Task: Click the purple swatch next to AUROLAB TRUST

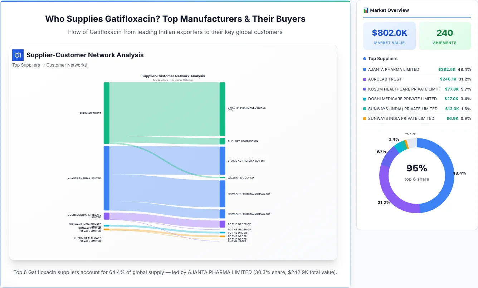Action: 365,79
